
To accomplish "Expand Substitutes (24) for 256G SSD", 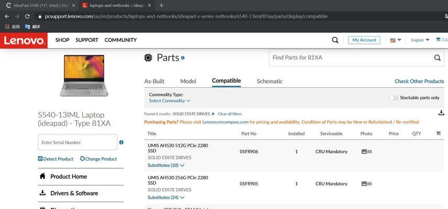I will (166, 198).
